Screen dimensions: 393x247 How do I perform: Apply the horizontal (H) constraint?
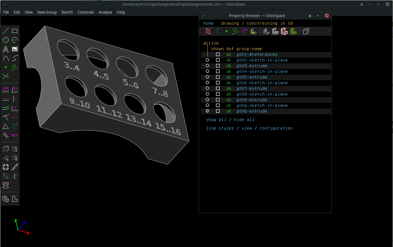[6, 99]
